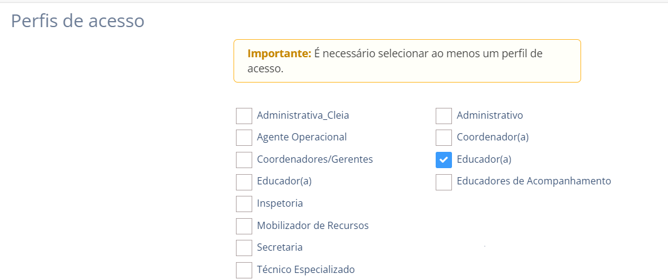Click the 'Agente Operacional' label text

tap(302, 137)
